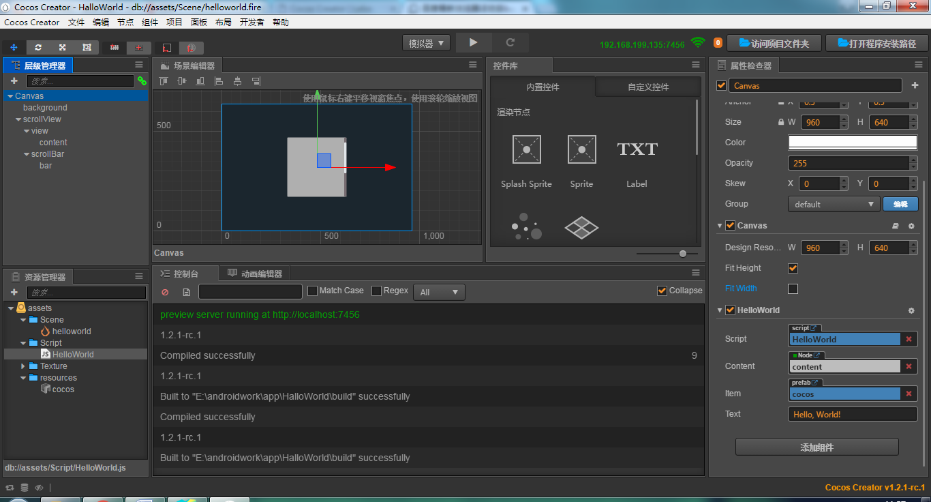931x502 pixels.
Task: Open the Color swatch picker
Action: point(853,143)
